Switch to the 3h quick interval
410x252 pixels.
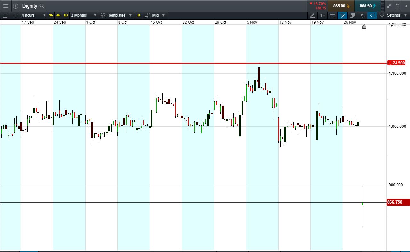coord(51,15)
